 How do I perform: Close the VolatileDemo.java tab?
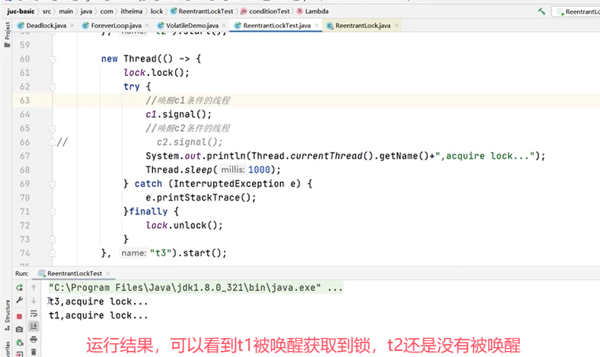click(x=224, y=26)
